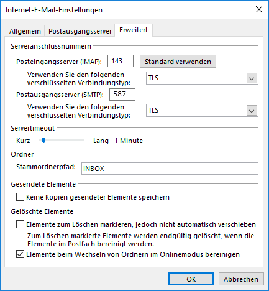Uncheck Elemente beim Wechseln von Ordnern bereinigen
Screen dimensions: 269x291
pyautogui.click(x=20, y=254)
